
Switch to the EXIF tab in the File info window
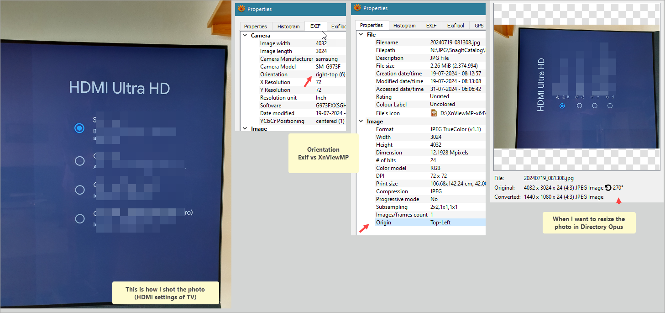[x=431, y=26]
